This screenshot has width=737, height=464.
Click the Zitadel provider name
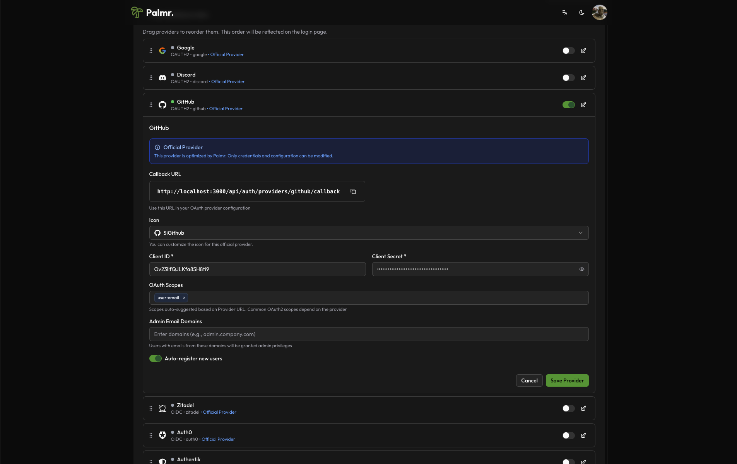pyautogui.click(x=185, y=405)
